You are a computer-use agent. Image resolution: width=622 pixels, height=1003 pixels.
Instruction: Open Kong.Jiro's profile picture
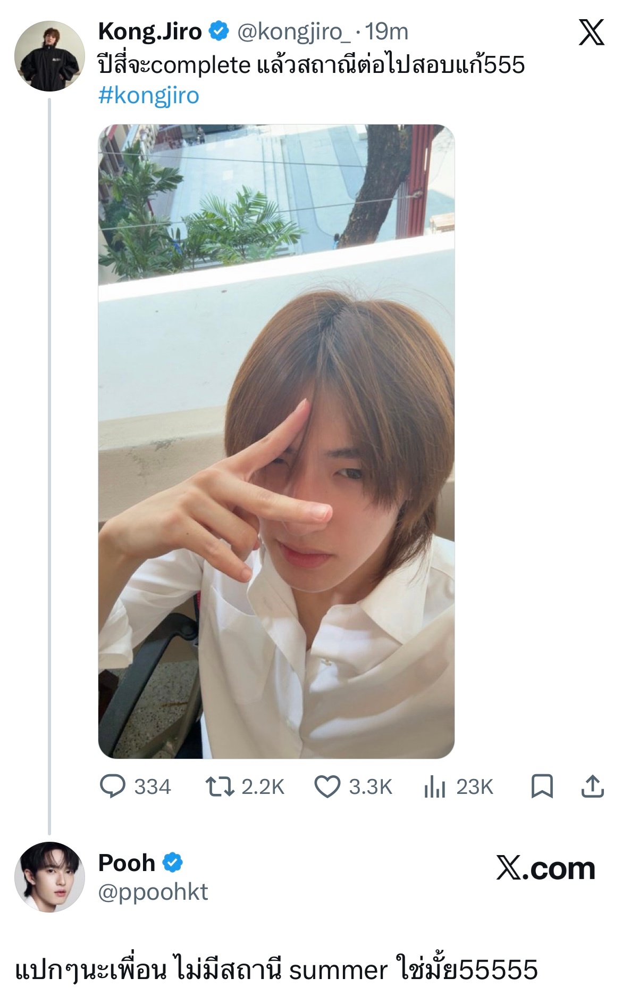pos(49,56)
